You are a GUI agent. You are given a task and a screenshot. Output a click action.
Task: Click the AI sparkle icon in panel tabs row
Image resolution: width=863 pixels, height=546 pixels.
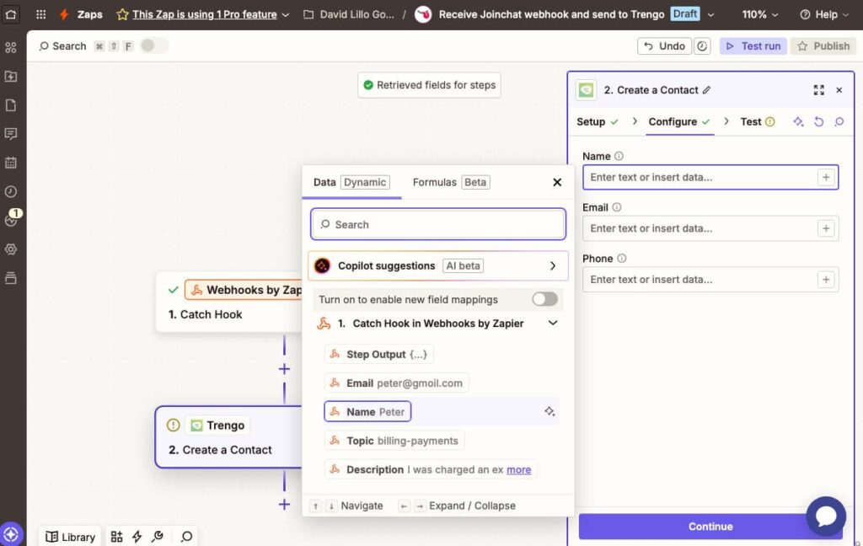pos(798,121)
